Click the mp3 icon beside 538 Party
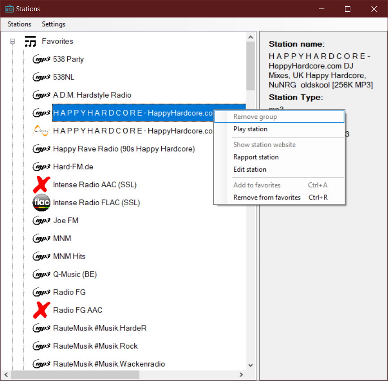This screenshot has height=381, width=388. point(42,59)
